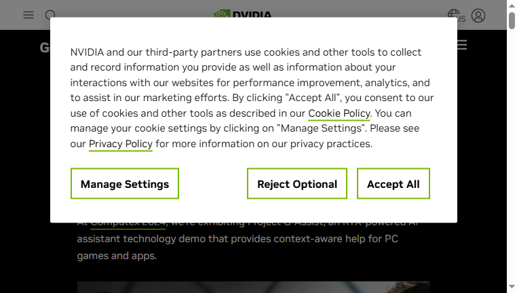
Task: Open the user account profile icon
Action: (478, 16)
